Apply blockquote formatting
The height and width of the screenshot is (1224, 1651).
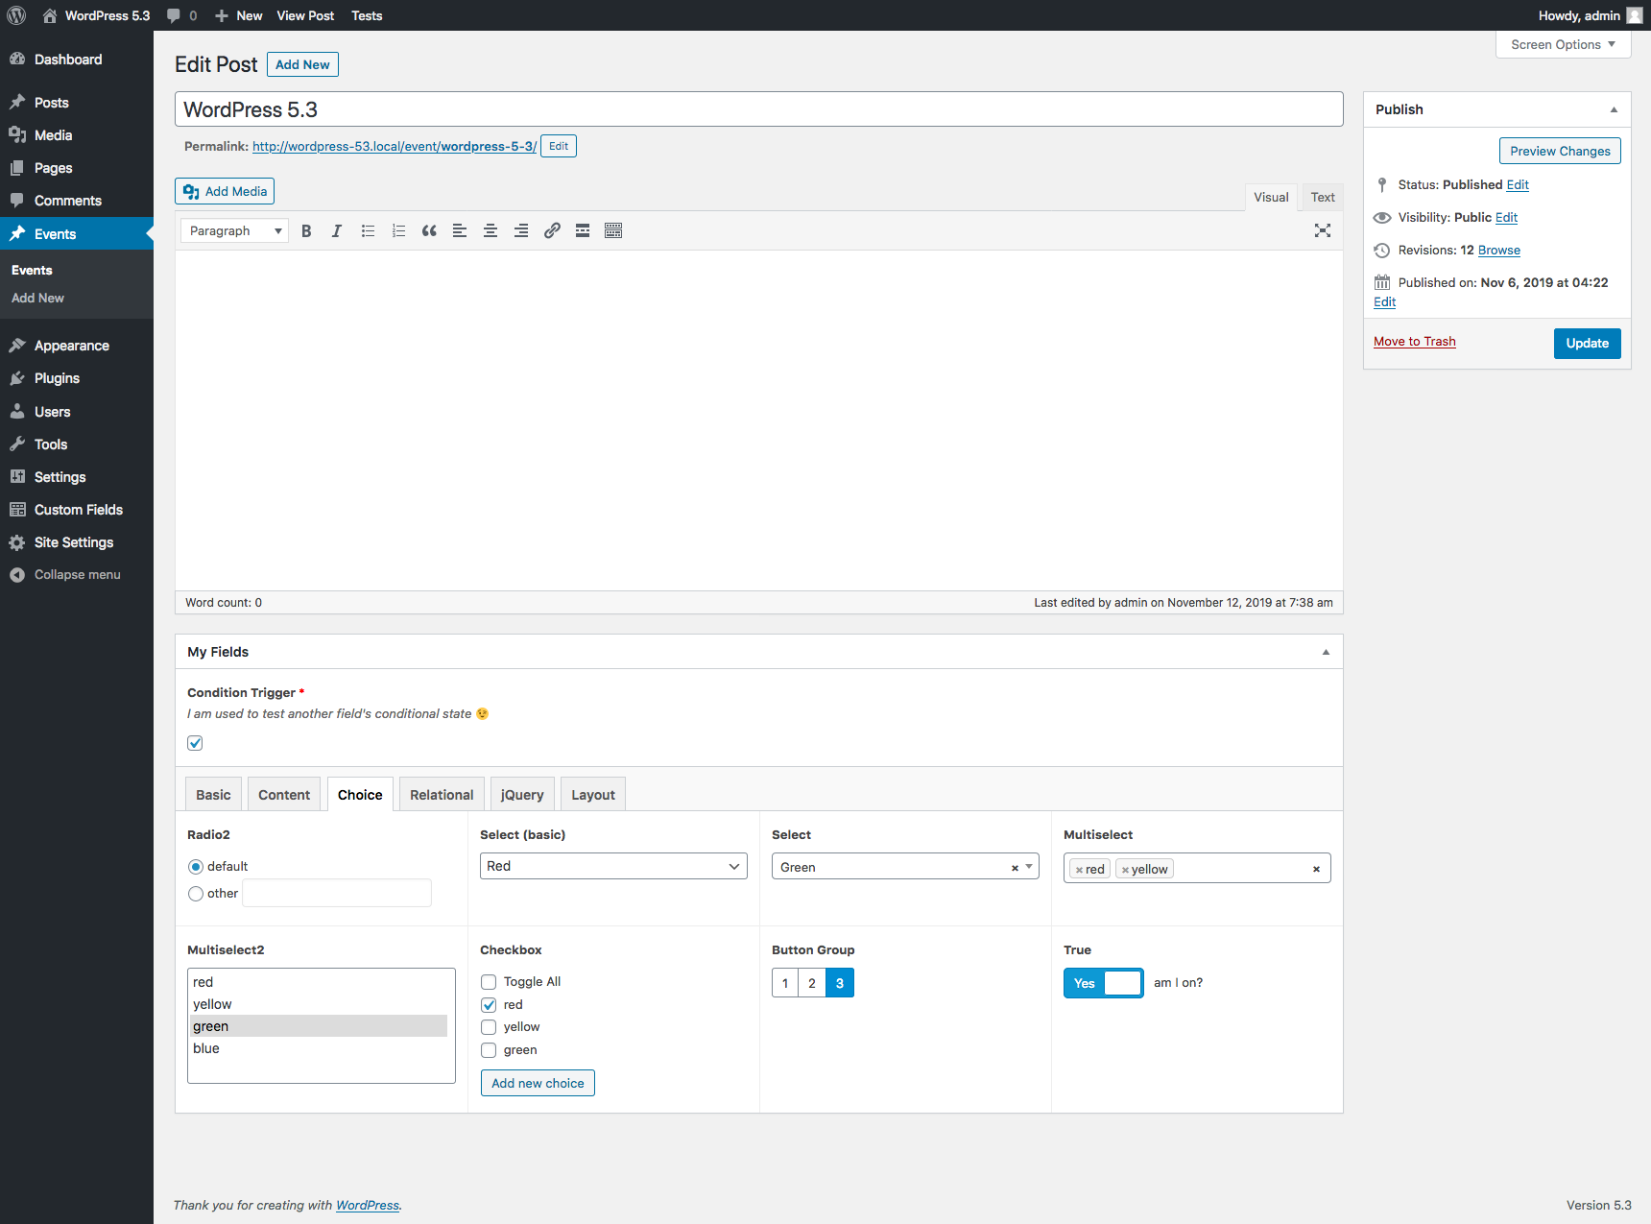[x=429, y=230]
